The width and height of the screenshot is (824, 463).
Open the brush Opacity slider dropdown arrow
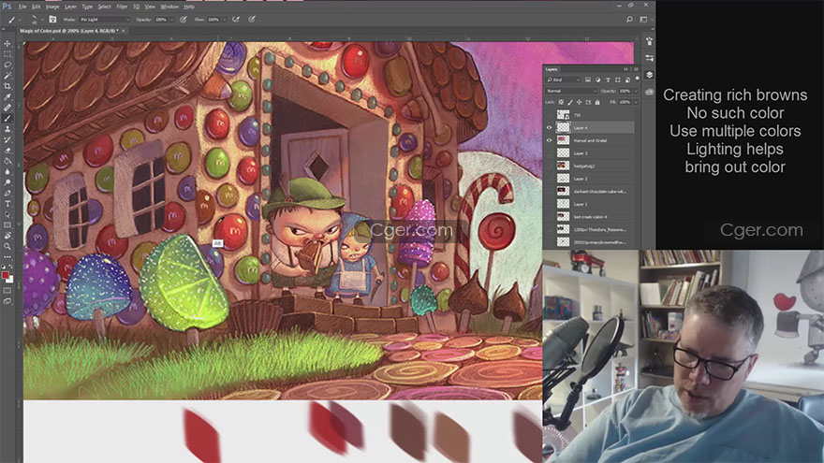(x=171, y=20)
